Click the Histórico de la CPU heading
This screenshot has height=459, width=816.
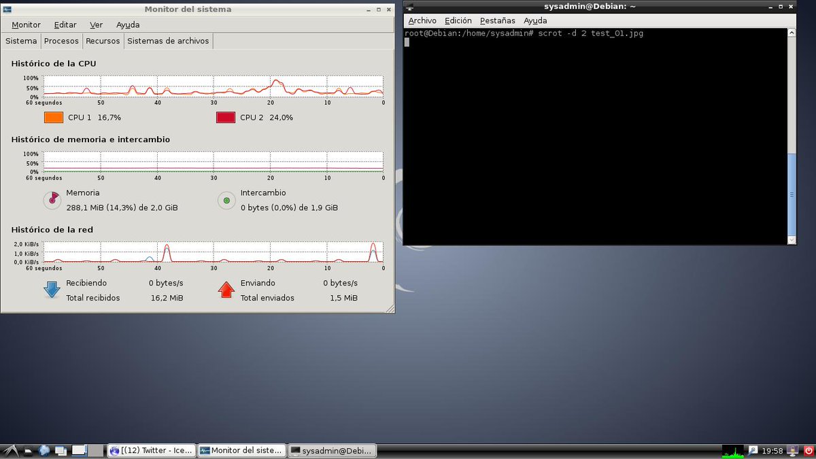click(54, 63)
